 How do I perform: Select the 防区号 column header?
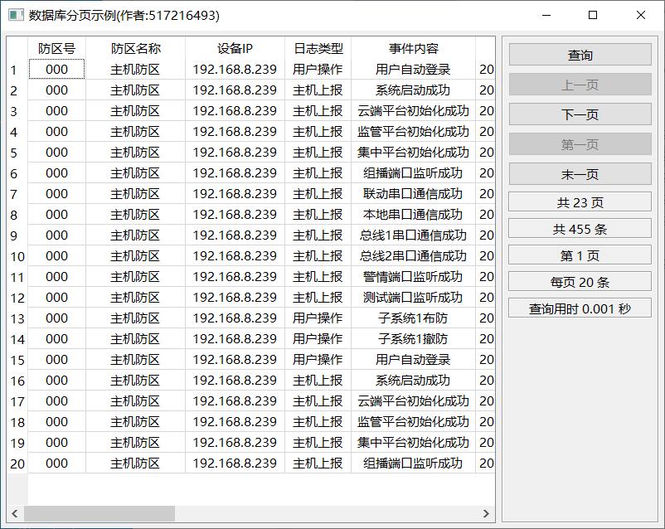pyautogui.click(x=56, y=49)
